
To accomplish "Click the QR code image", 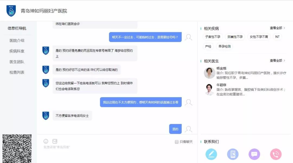I will [17, 148].
